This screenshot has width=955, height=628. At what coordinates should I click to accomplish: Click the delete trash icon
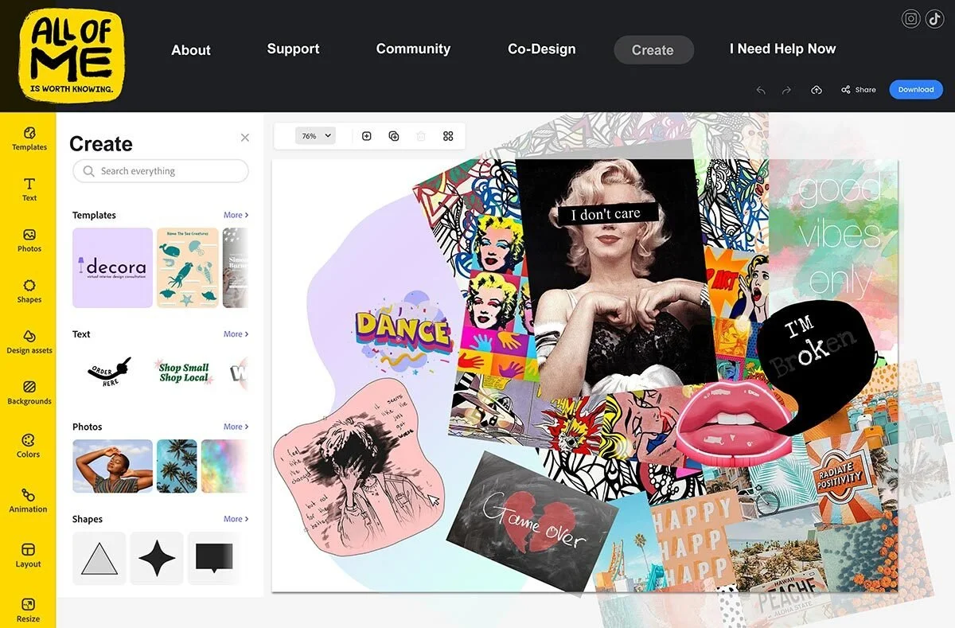point(421,136)
